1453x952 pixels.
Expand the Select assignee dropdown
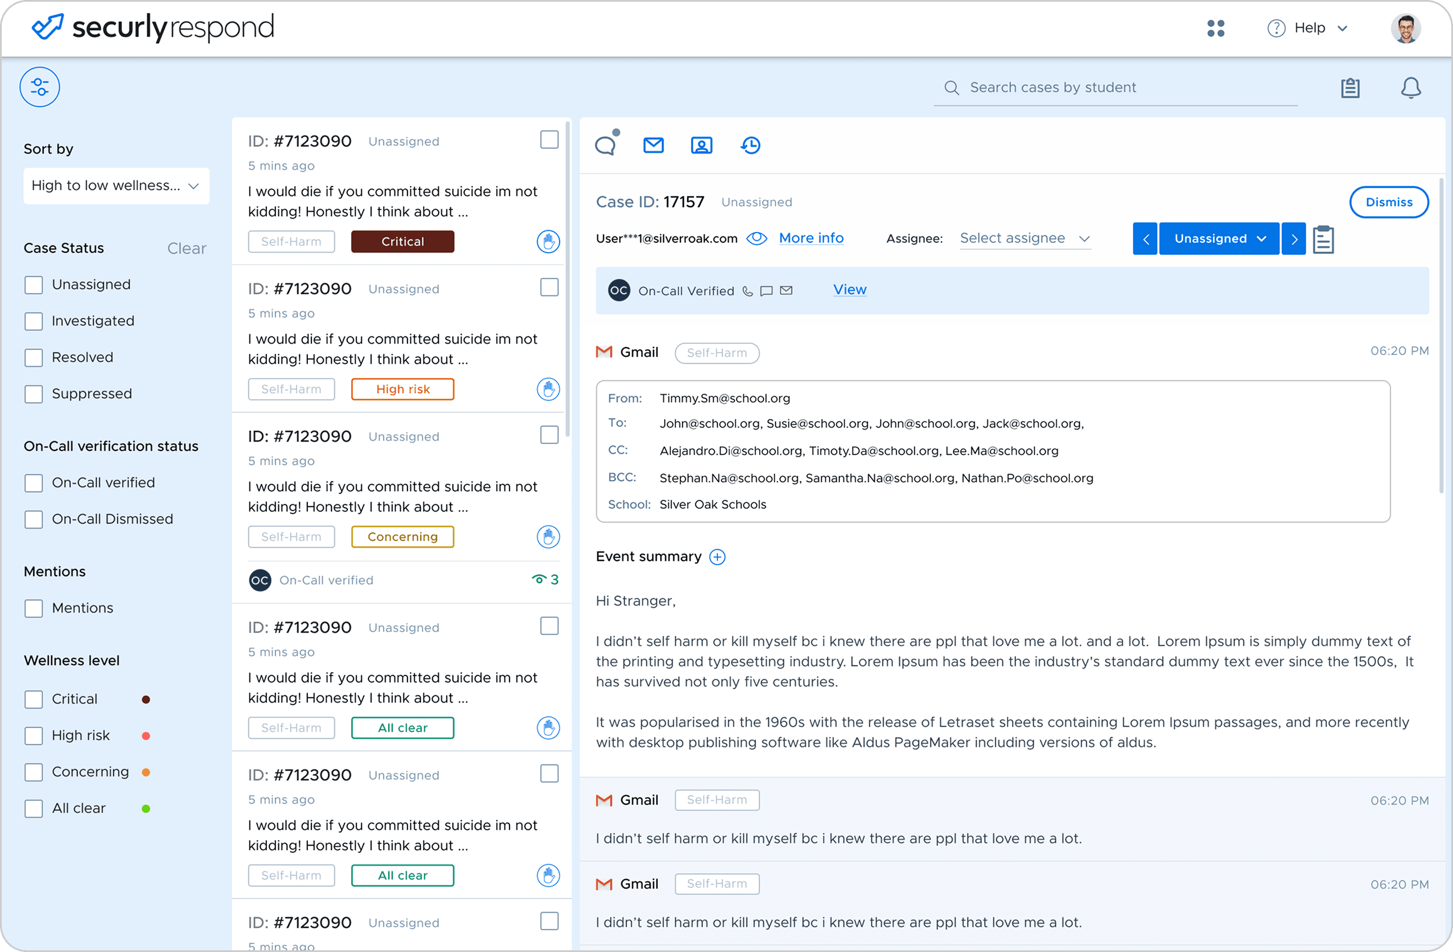1024,238
